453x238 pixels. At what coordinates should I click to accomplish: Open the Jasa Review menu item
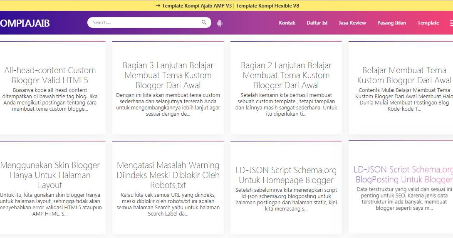pos(352,23)
